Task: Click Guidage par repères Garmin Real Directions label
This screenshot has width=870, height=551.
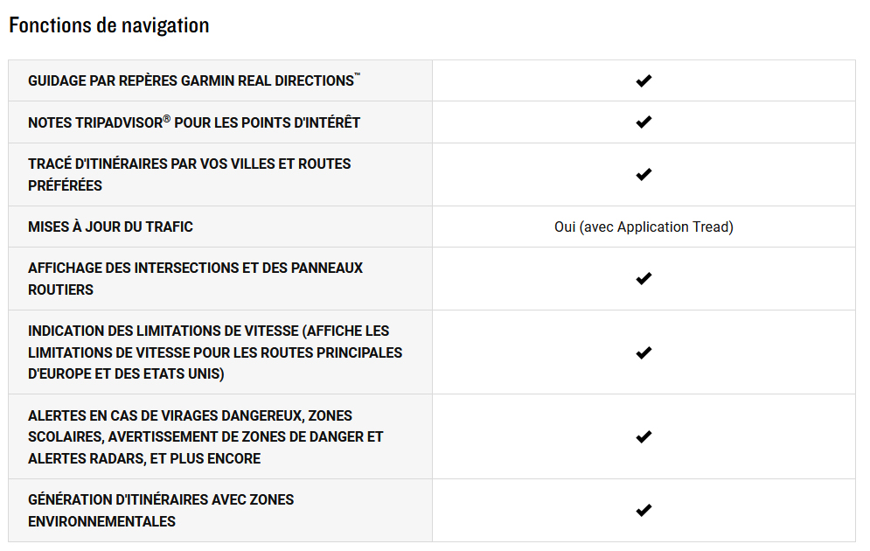Action: [194, 80]
